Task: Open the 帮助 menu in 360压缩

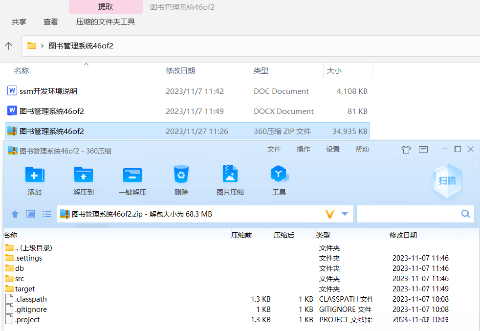Action: pos(362,149)
